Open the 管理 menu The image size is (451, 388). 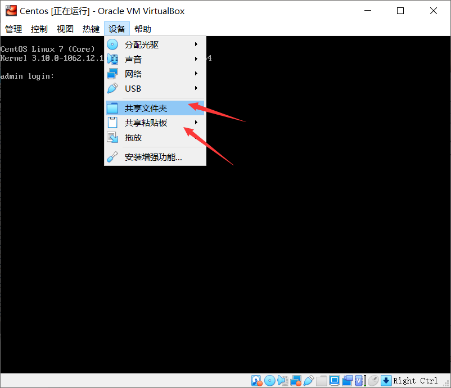tap(13, 29)
